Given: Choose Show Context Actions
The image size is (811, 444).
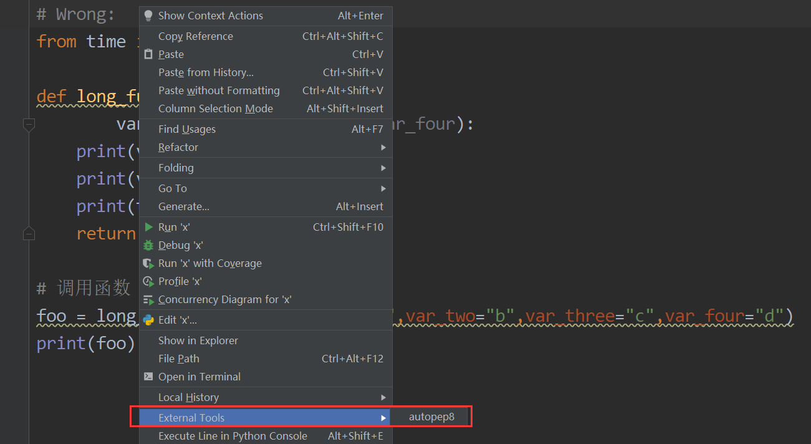Looking at the screenshot, I should pyautogui.click(x=266, y=16).
